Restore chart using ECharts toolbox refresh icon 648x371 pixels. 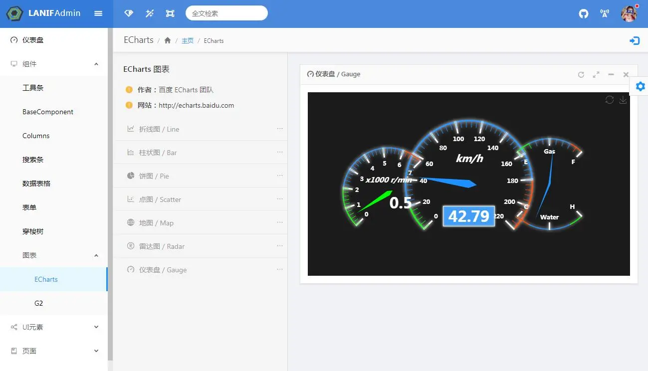pos(610,100)
